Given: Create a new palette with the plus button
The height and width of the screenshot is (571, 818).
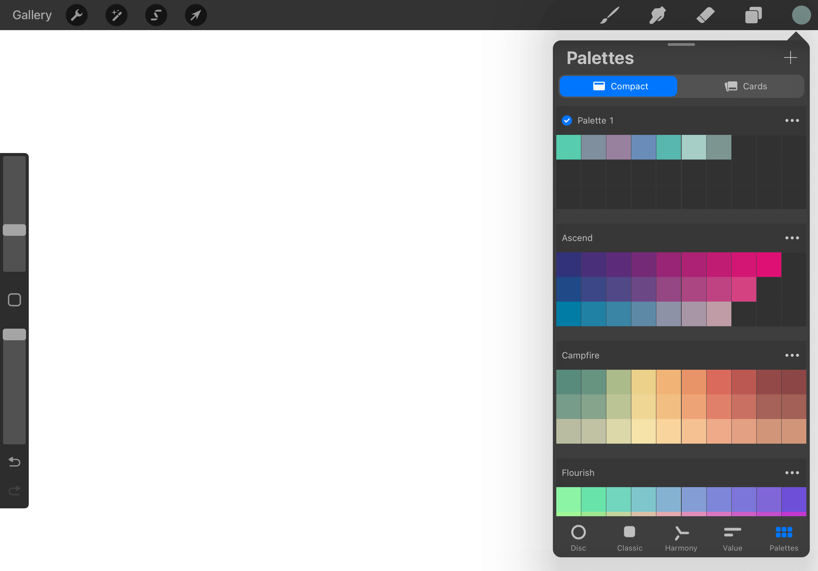Looking at the screenshot, I should [790, 57].
